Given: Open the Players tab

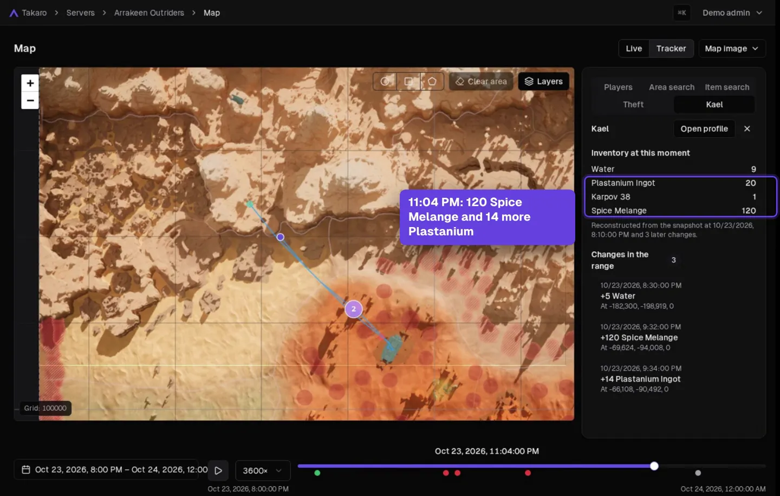Looking at the screenshot, I should pyautogui.click(x=618, y=87).
